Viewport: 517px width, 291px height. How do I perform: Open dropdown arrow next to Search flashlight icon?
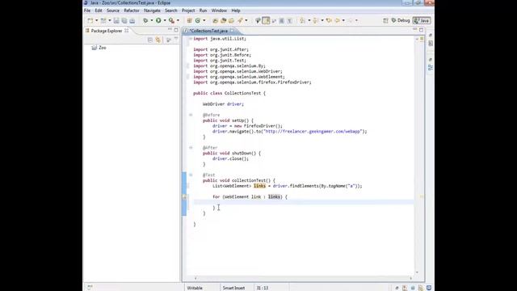246,20
